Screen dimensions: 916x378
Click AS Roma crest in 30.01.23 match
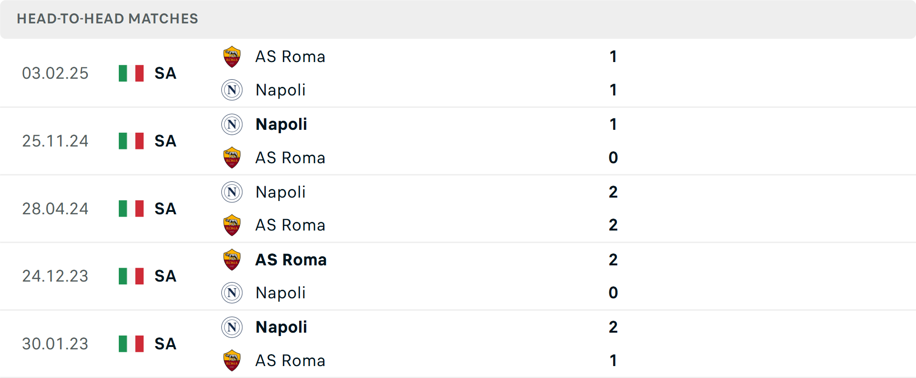tap(232, 360)
